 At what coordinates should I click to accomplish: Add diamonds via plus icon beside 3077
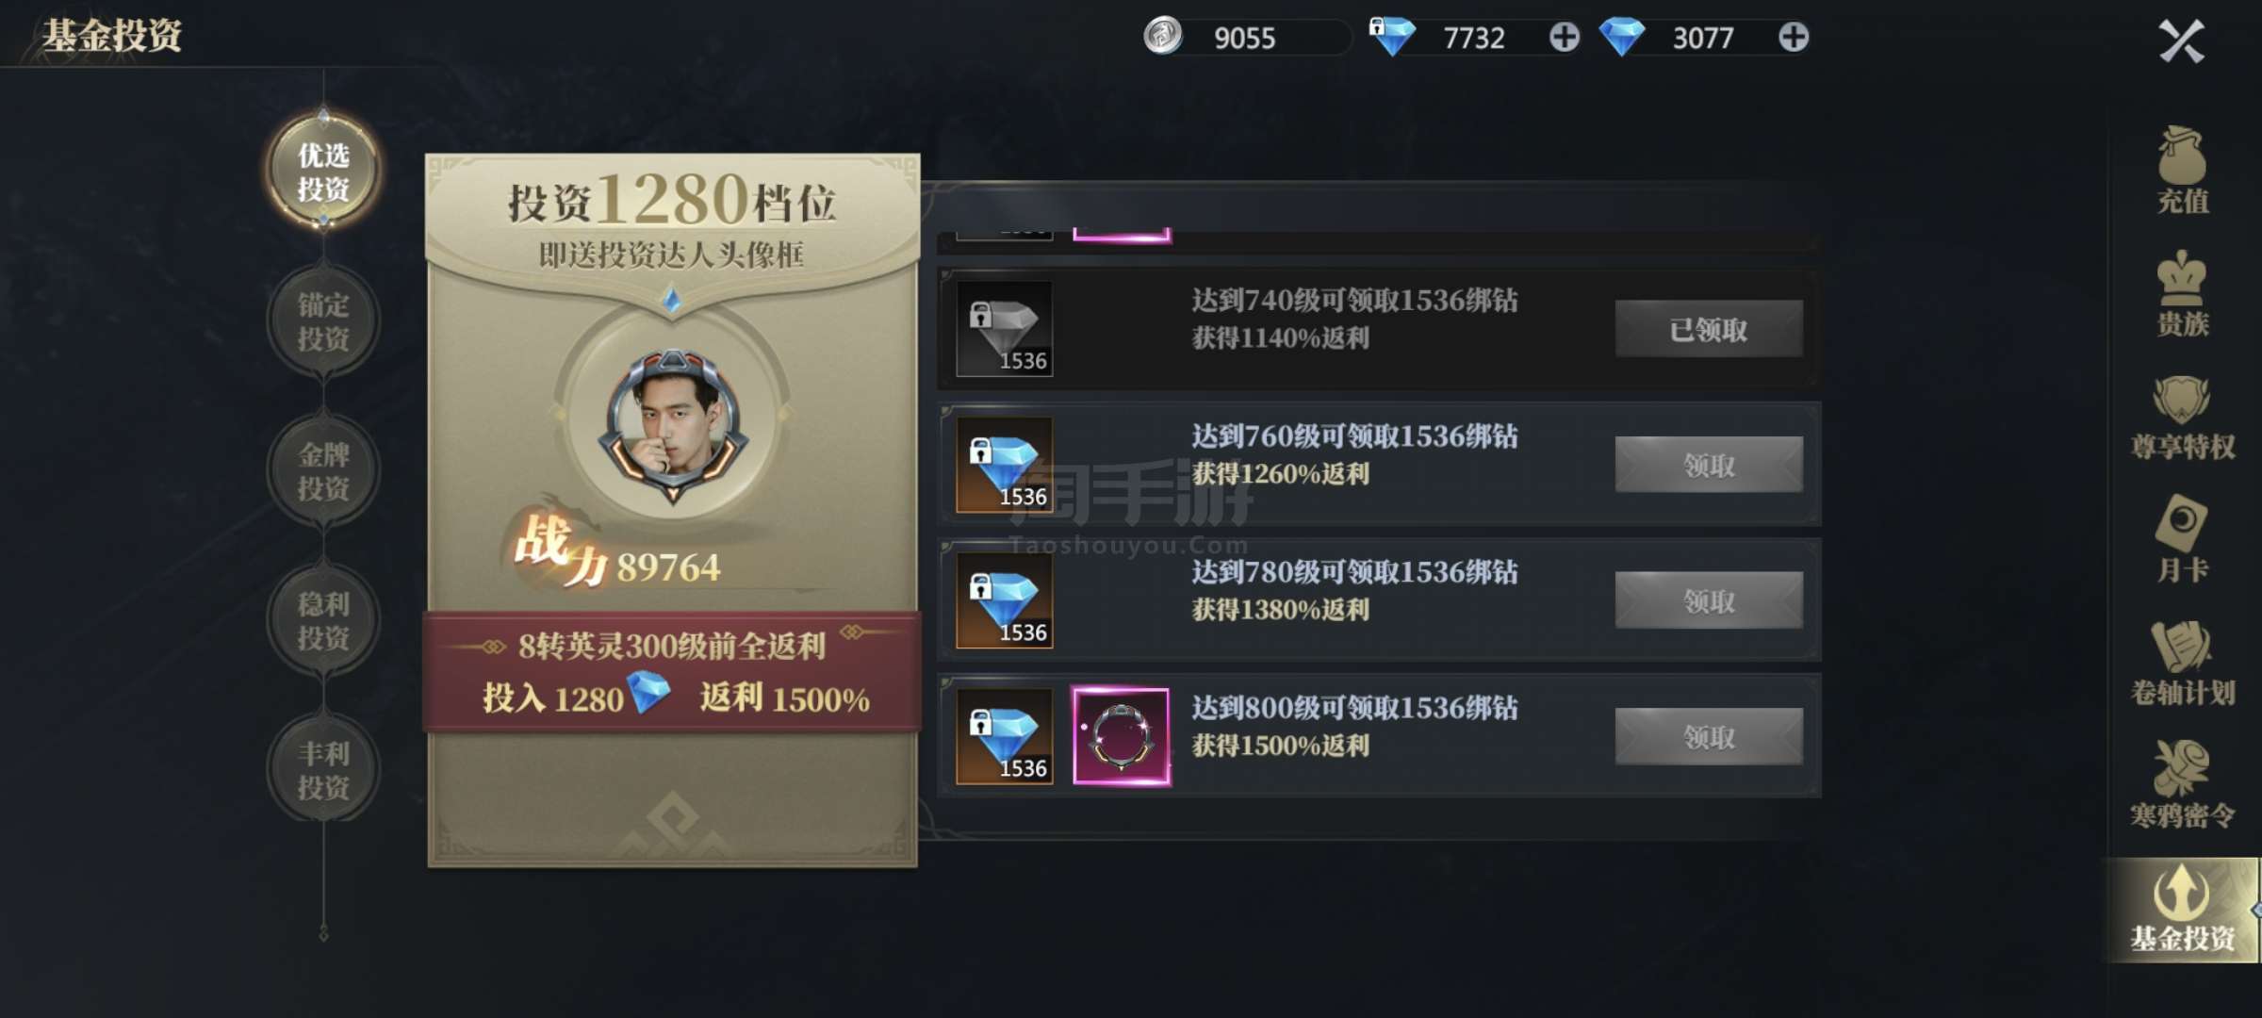click(1793, 38)
